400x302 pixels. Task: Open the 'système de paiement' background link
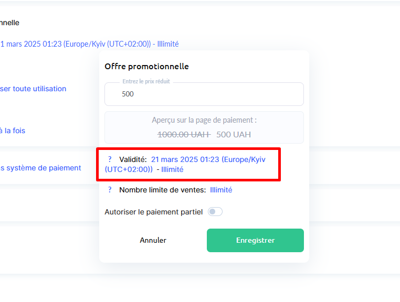click(x=40, y=168)
